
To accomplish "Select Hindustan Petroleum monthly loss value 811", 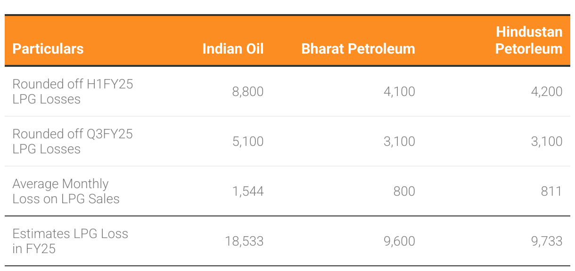I will (552, 191).
